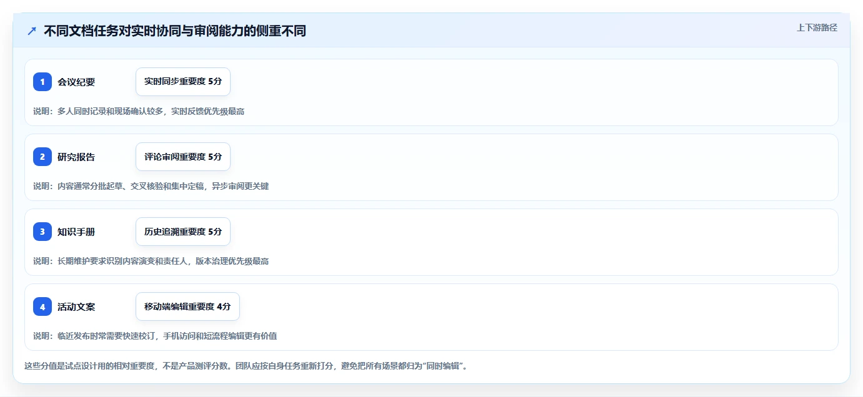
Task: Click the 上下游路径 label in the header
Action: [817, 27]
